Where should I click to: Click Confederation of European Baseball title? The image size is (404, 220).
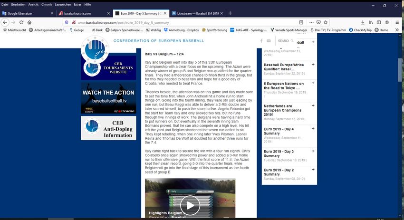[x=159, y=41]
